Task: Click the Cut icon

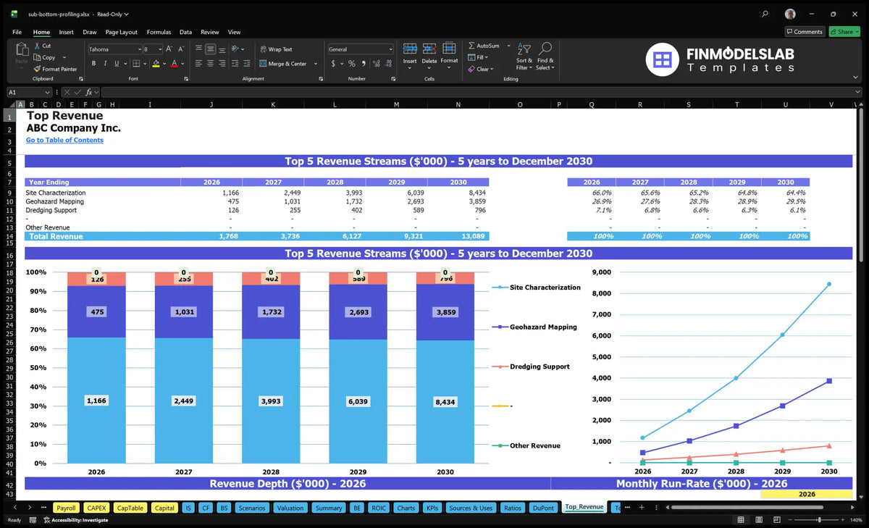Action: coord(38,46)
